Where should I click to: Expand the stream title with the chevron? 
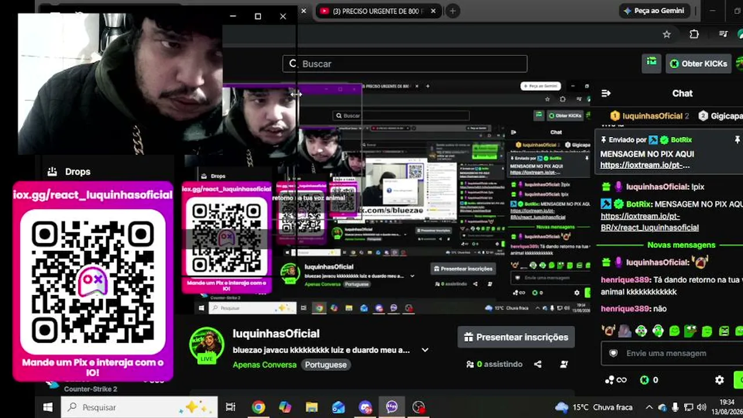click(x=425, y=350)
